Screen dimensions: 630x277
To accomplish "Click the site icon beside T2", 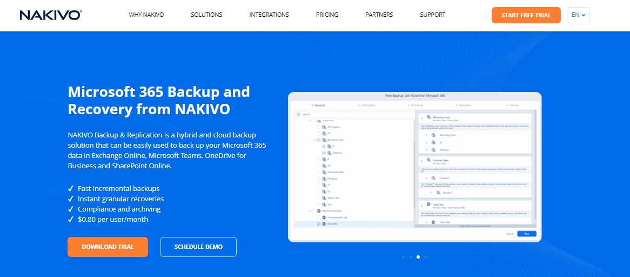I will click(324, 192).
